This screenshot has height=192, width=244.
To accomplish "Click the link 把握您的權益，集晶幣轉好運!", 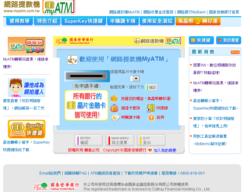I will [146, 99].
